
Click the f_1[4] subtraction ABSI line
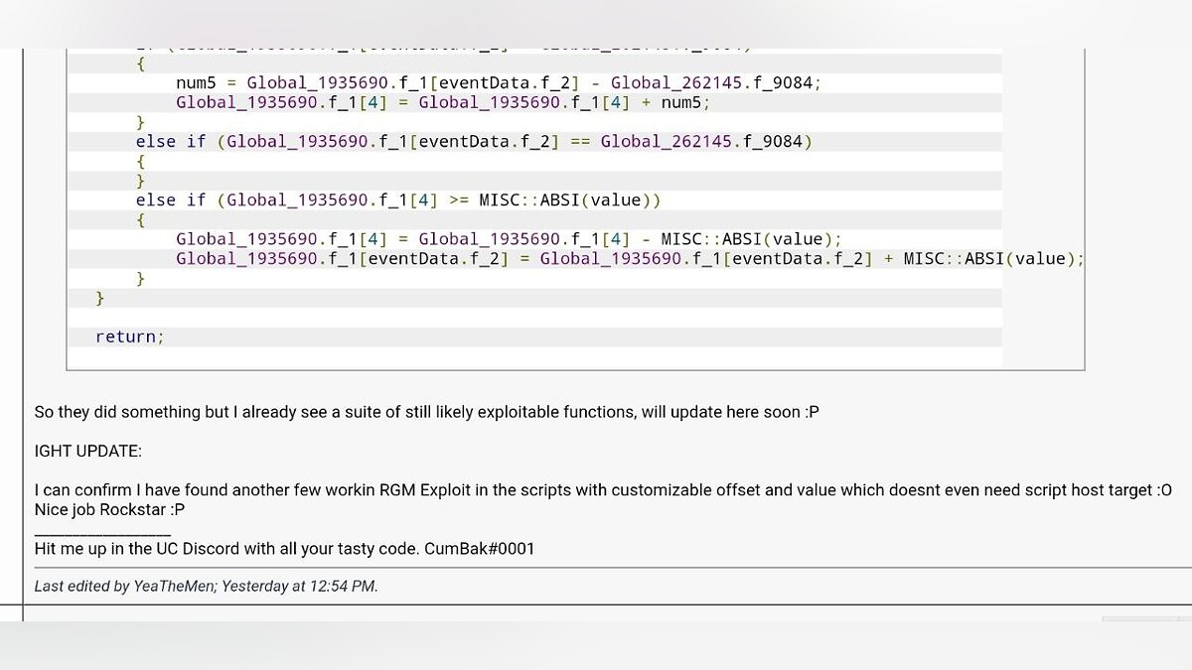click(x=508, y=239)
